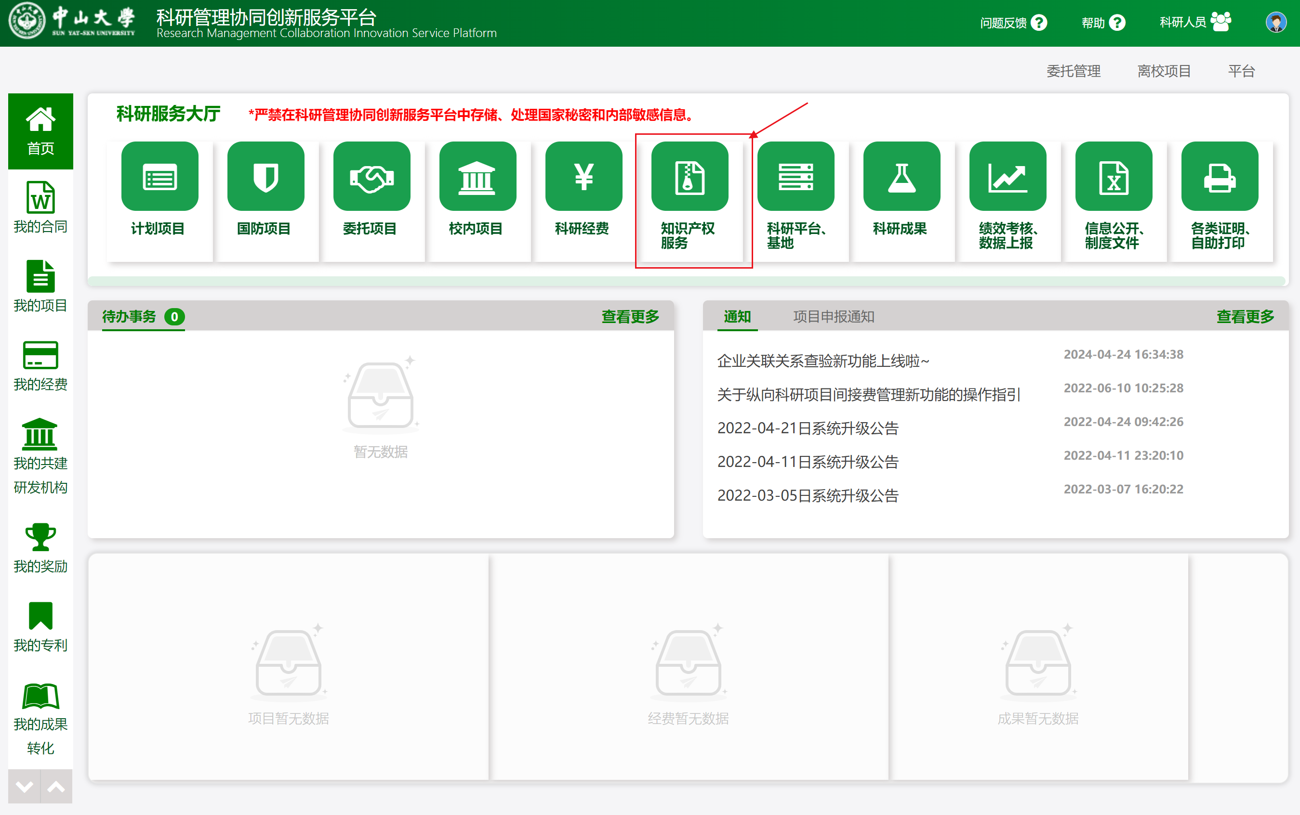
Task: Open the 科研成果 flask icon
Action: click(902, 177)
